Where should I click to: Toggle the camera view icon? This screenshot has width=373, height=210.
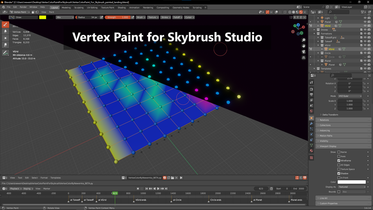tap(304, 52)
